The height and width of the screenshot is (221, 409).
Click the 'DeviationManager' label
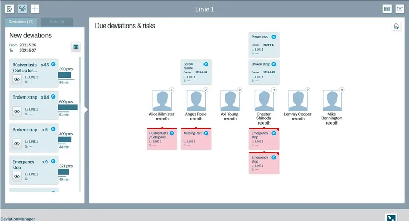click(x=17, y=219)
